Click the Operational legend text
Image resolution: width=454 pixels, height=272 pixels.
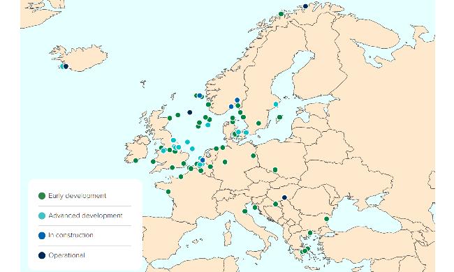(x=66, y=255)
